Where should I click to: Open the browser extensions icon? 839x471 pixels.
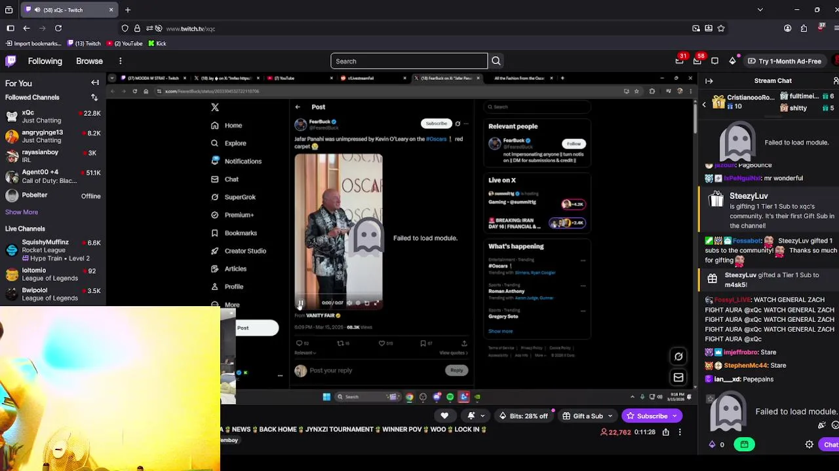click(x=804, y=28)
